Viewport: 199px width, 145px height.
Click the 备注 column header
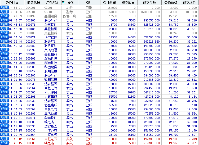(89, 3)
